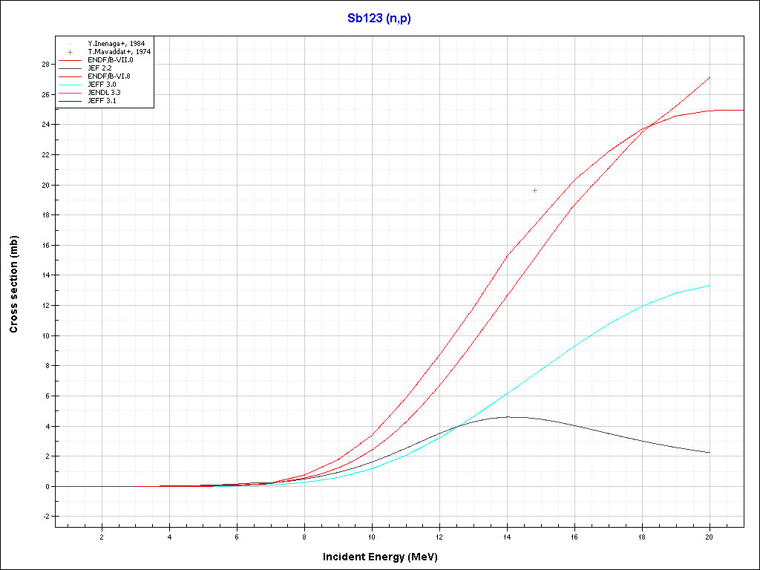Viewport: 760px width, 570px height.
Task: Click the plus marker beside T.Mavaddat+ in legend
Action: point(70,52)
